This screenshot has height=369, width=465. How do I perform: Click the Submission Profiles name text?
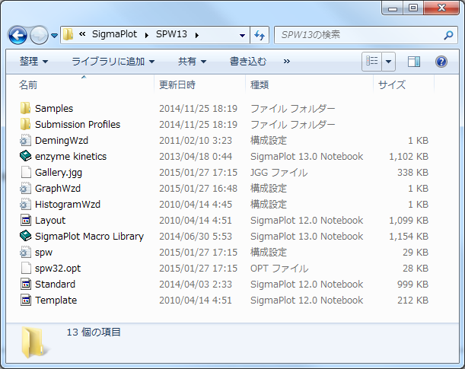(78, 125)
